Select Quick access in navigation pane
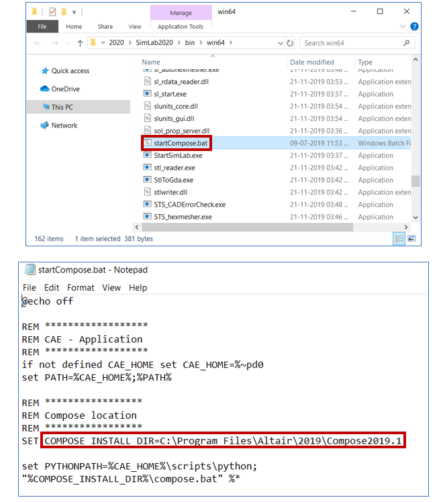The width and height of the screenshot is (441, 502). click(65, 70)
